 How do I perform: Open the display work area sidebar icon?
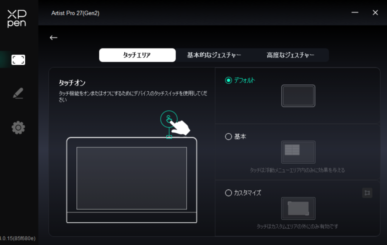point(18,59)
